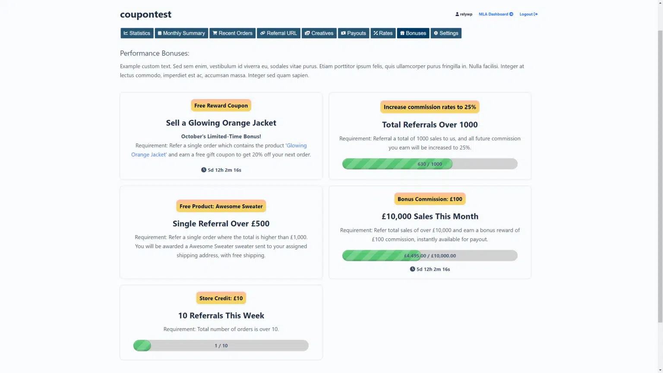The height and width of the screenshot is (373, 663).
Task: Open the Payouts tab
Action: pos(354,33)
